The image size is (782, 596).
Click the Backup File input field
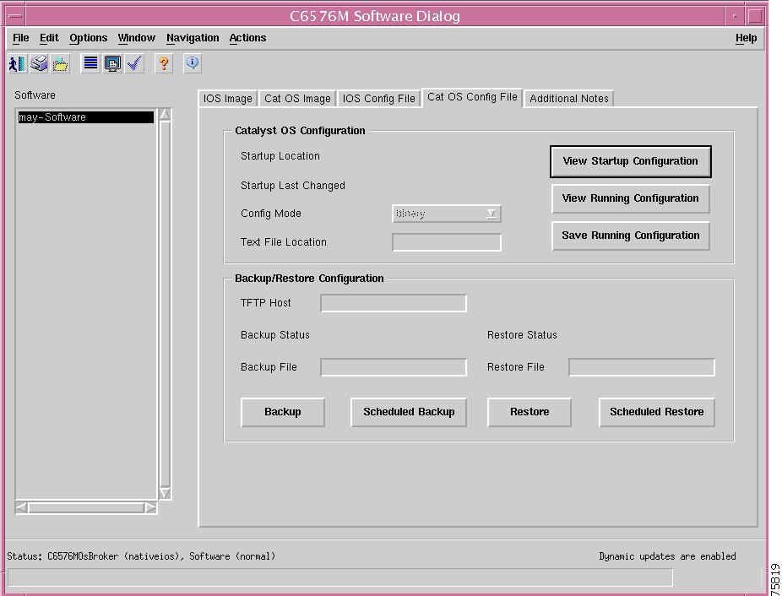(x=394, y=367)
